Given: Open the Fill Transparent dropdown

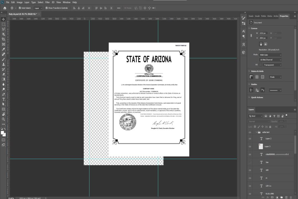Looking at the screenshot, I should (272, 65).
